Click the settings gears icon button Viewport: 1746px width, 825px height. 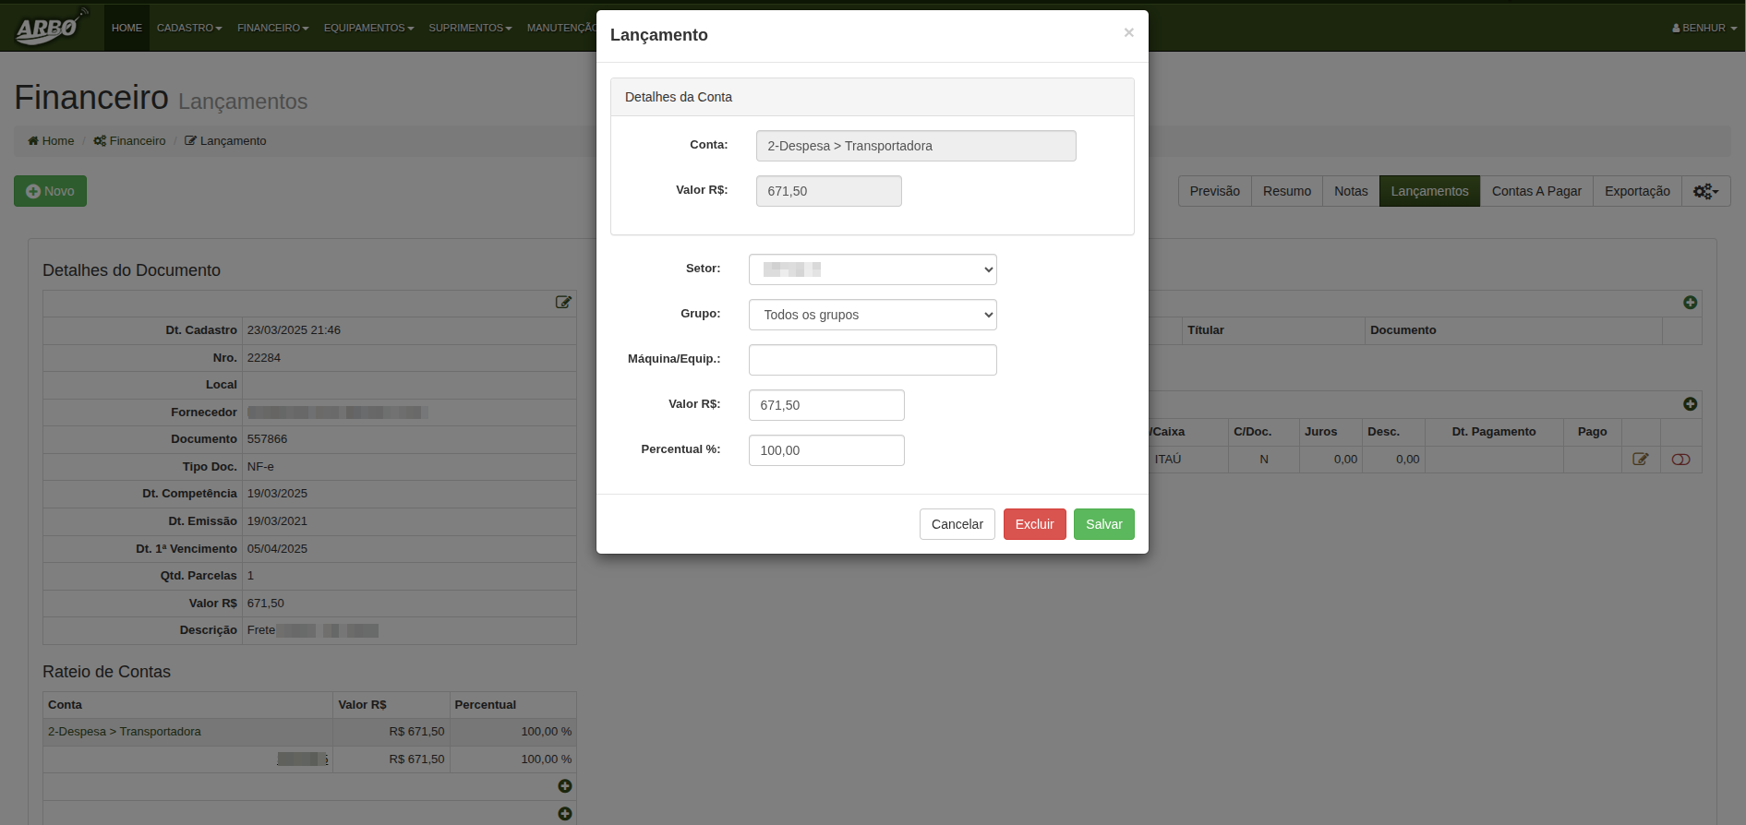point(1705,191)
